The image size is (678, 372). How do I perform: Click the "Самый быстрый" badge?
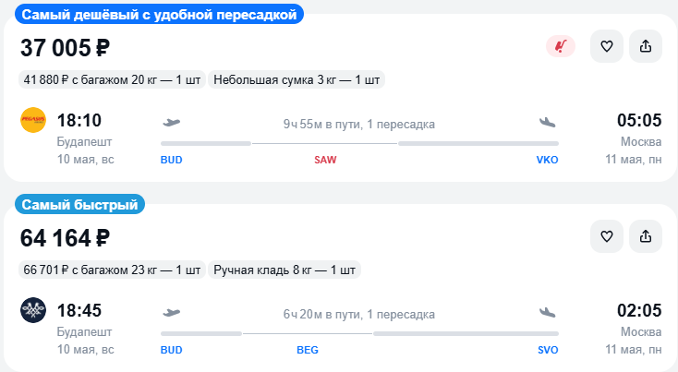pyautogui.click(x=79, y=205)
